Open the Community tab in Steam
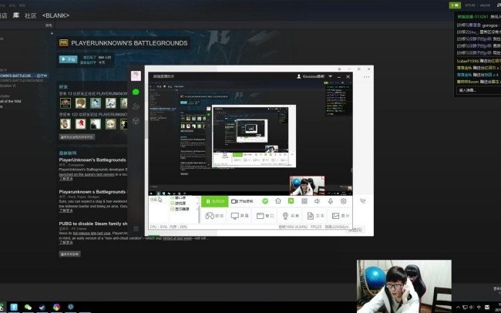 click(30, 15)
